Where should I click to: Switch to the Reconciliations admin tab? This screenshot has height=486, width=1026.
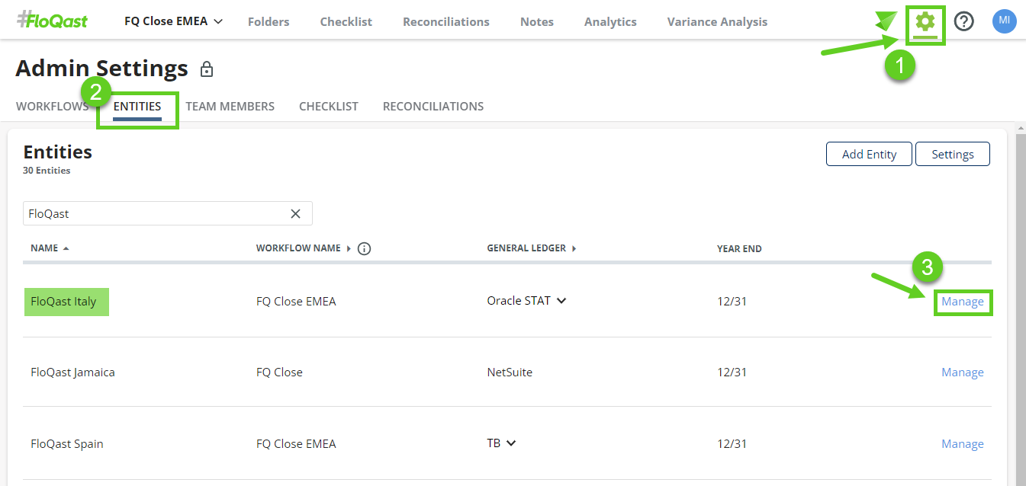[433, 107]
